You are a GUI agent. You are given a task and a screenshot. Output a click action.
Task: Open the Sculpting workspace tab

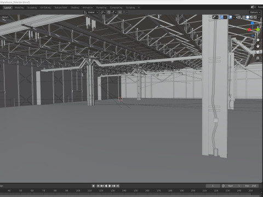(x=32, y=8)
